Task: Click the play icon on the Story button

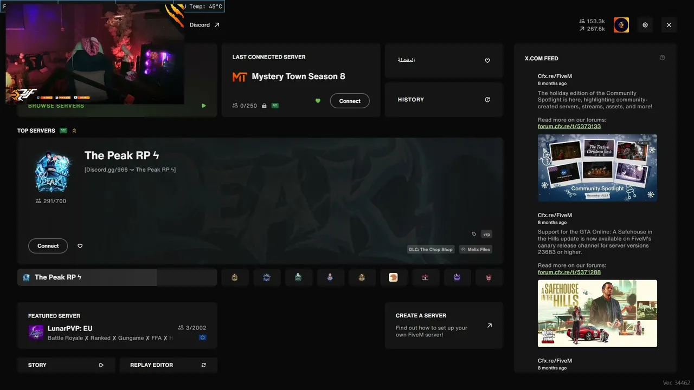Action: click(x=101, y=365)
